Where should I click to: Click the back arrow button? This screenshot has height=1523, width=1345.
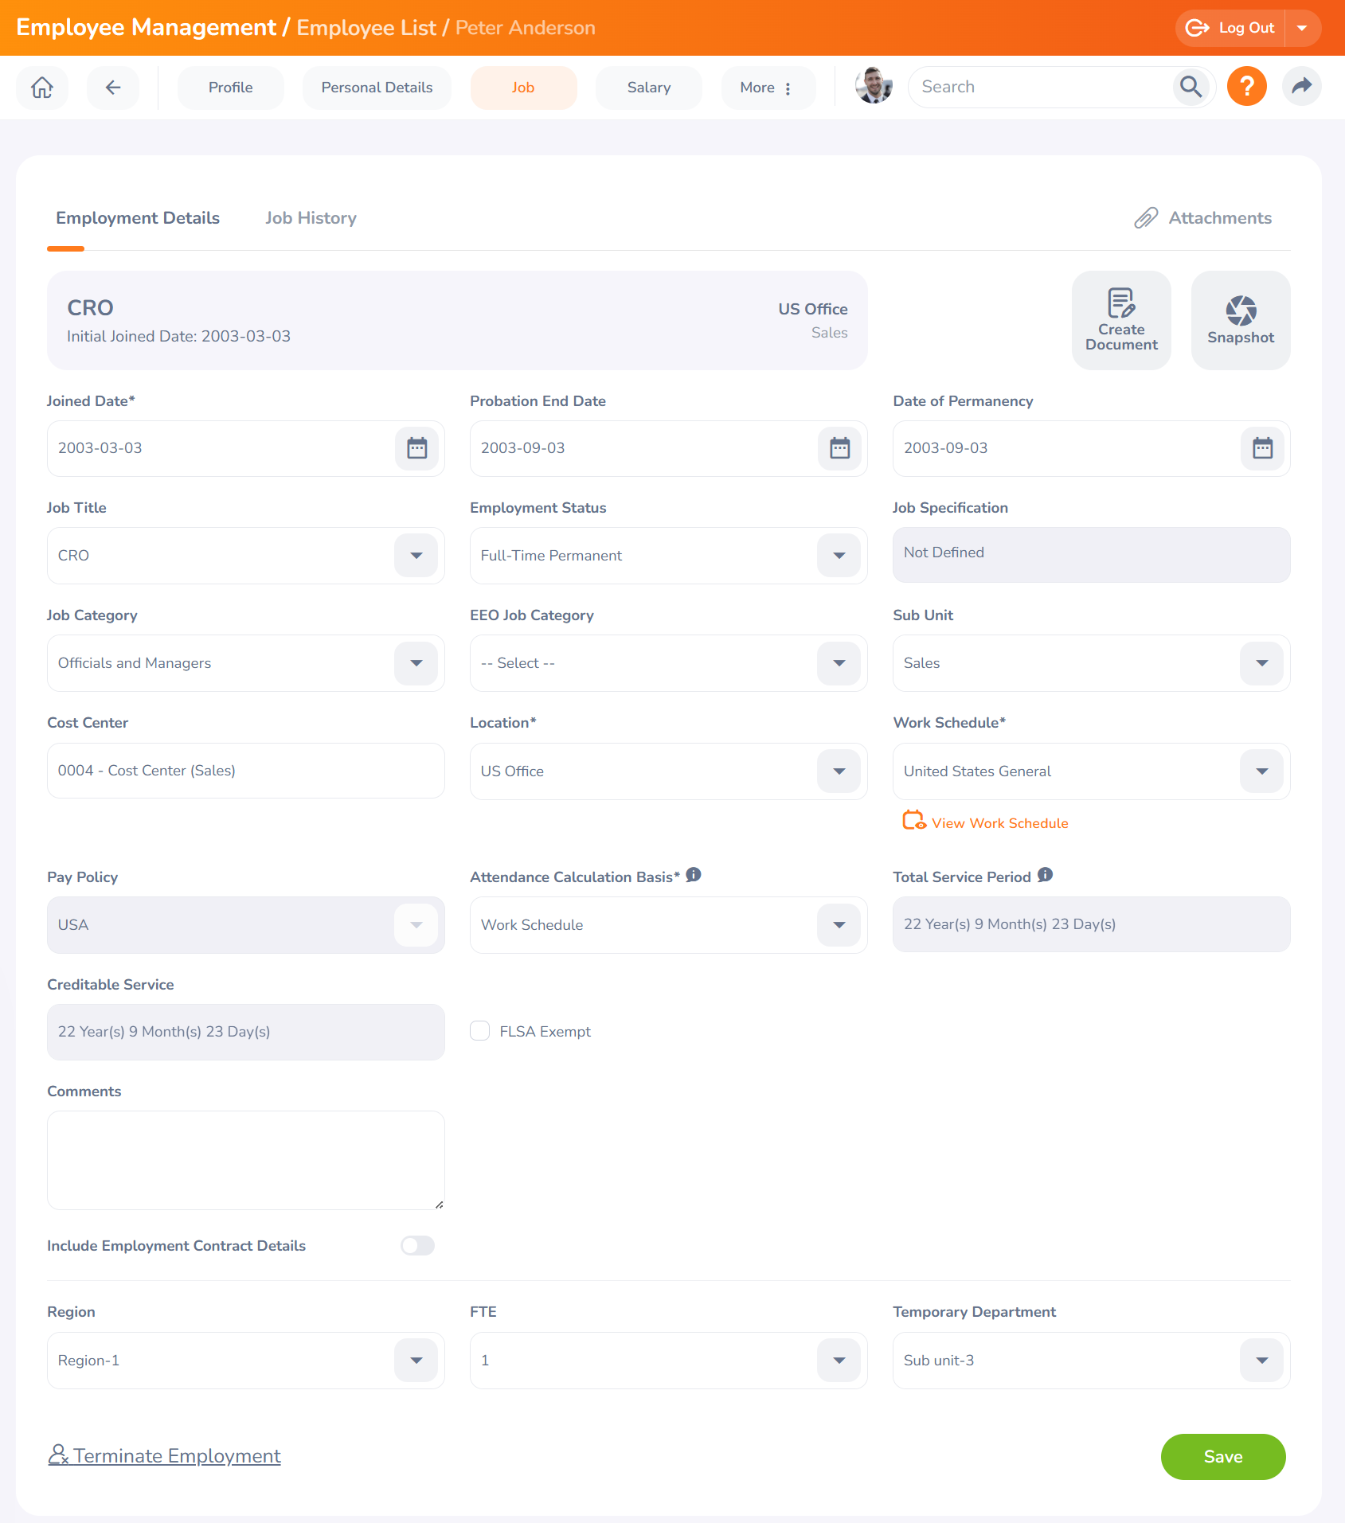pos(113,88)
